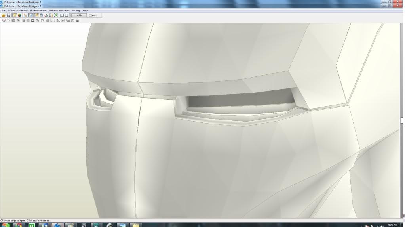The image size is (405, 227).
Task: Click the print icon in second toolbar row
Action: click(x=78, y=21)
